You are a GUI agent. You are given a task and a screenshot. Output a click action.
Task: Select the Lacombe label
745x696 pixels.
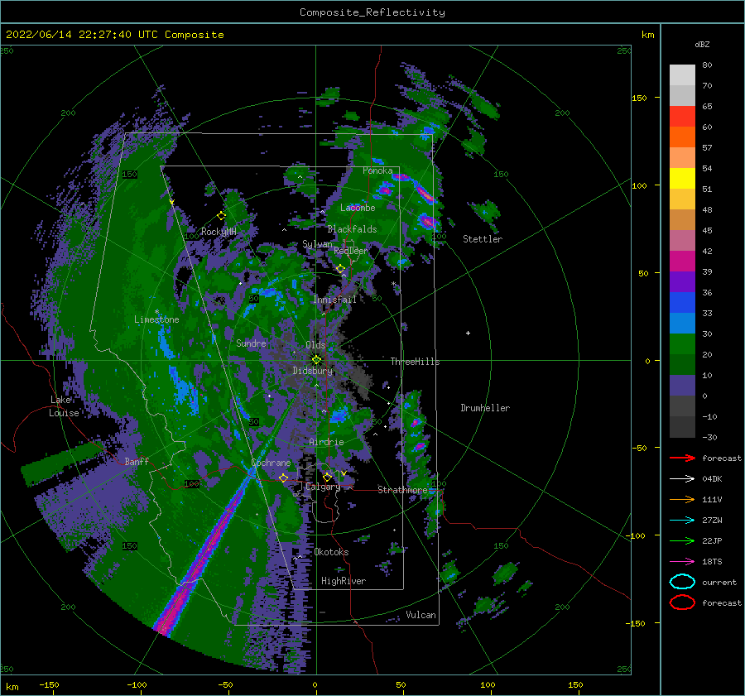358,208
